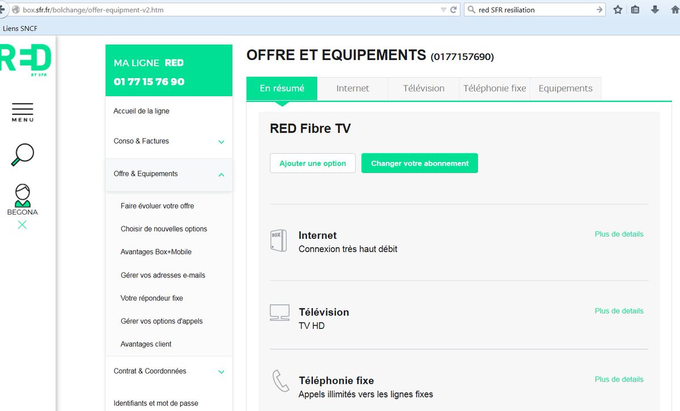Open the bookmarks list icon
Image resolution: width=680 pixels, height=411 pixels.
pos(635,10)
